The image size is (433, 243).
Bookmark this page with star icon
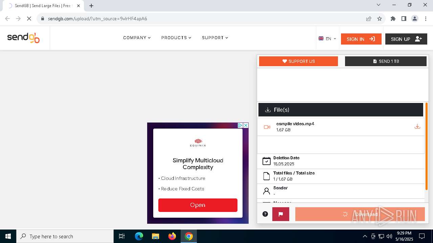click(x=380, y=19)
